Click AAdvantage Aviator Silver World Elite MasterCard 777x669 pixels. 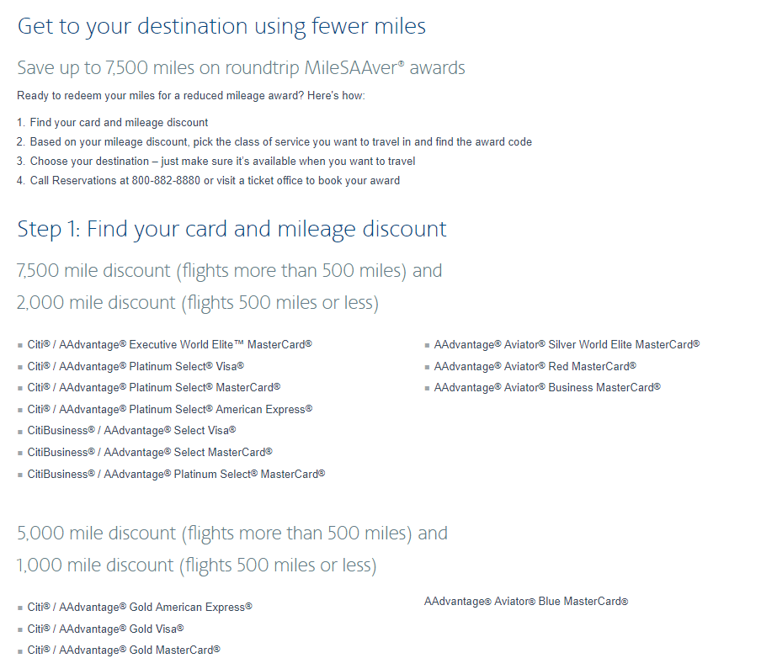[567, 345]
